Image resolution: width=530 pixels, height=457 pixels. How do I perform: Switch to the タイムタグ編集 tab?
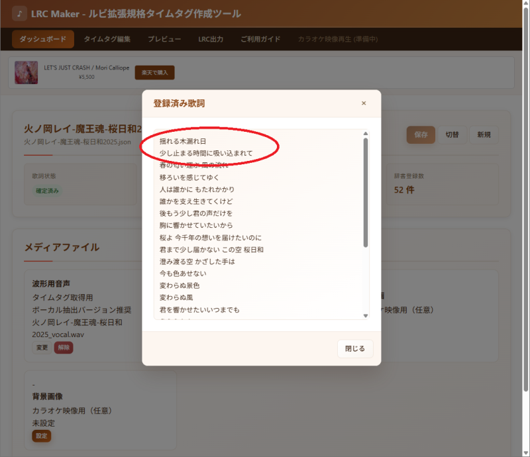(x=107, y=39)
